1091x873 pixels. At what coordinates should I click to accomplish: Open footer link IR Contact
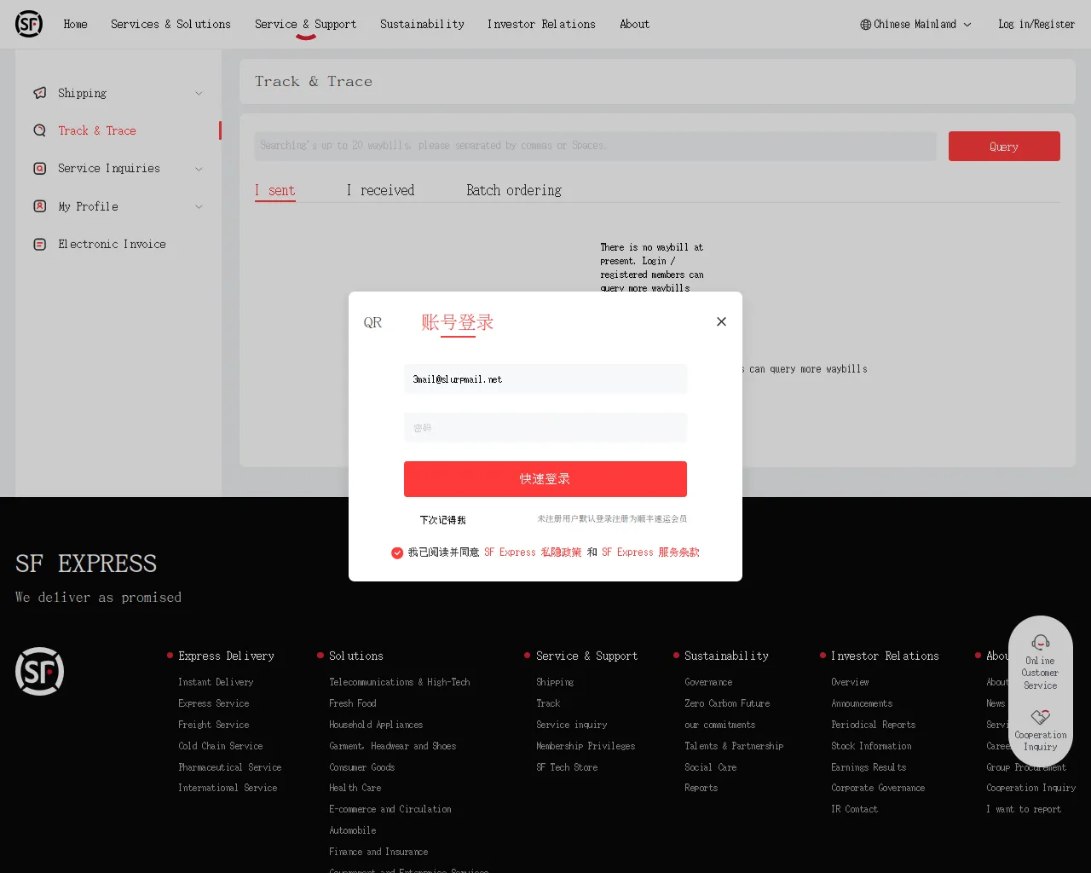855,809
